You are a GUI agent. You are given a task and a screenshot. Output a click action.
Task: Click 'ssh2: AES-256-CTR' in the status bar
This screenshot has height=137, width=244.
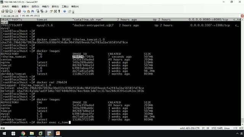[x=189, y=128]
